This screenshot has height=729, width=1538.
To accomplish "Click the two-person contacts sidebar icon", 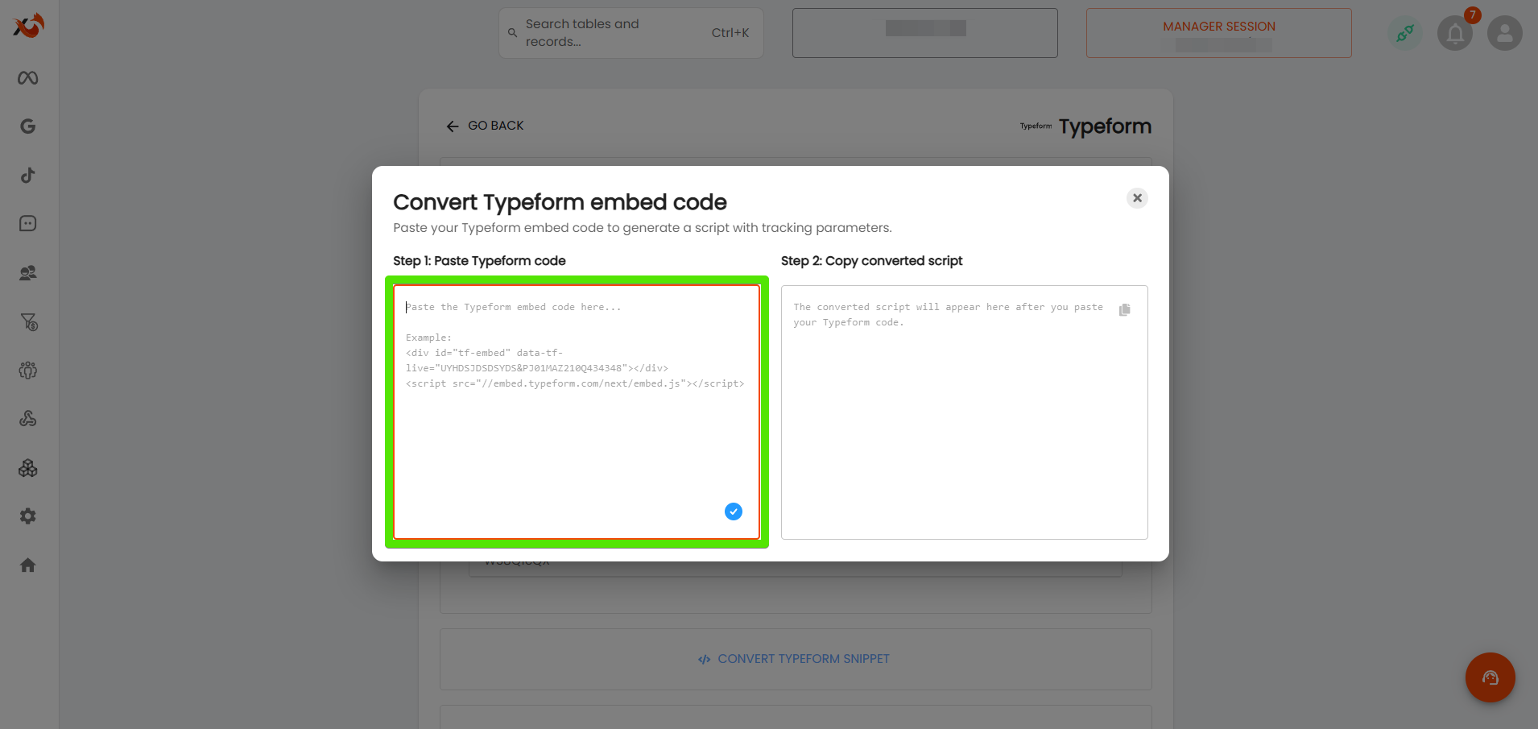I will click(x=28, y=273).
